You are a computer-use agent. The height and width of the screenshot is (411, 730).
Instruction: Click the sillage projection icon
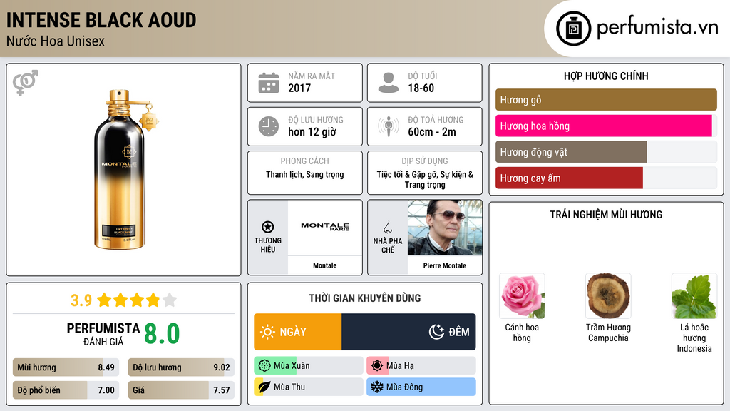(389, 126)
